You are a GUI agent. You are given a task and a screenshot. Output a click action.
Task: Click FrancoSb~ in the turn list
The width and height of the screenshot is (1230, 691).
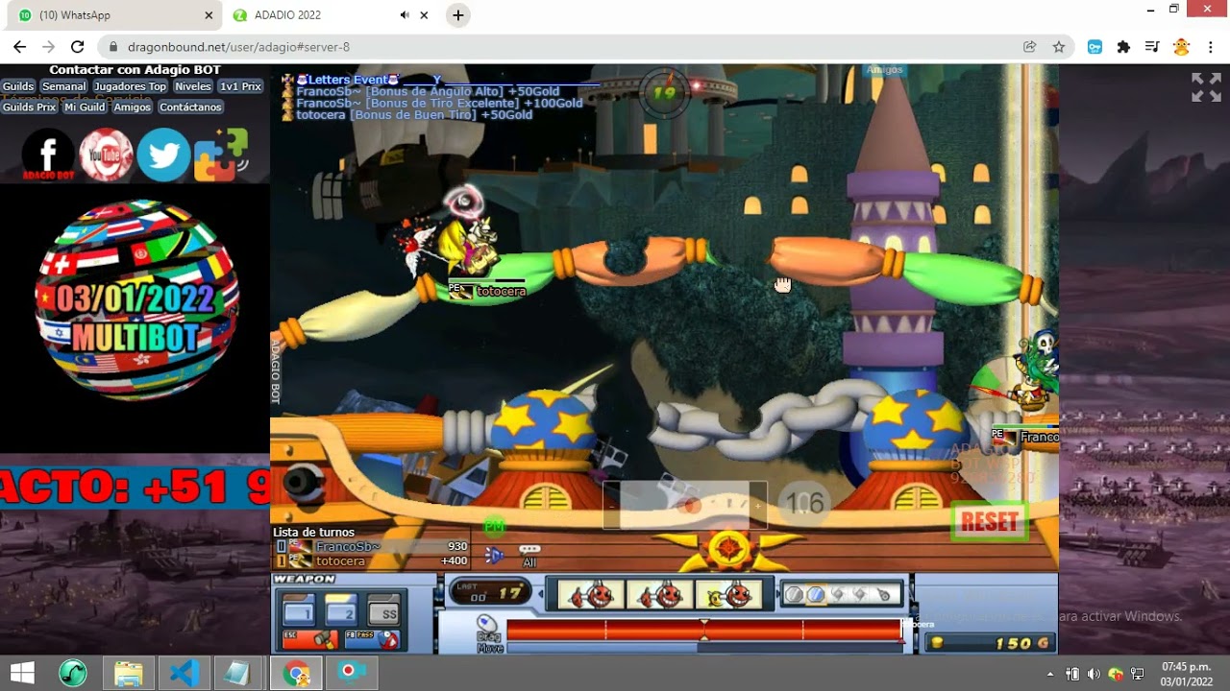(348, 546)
